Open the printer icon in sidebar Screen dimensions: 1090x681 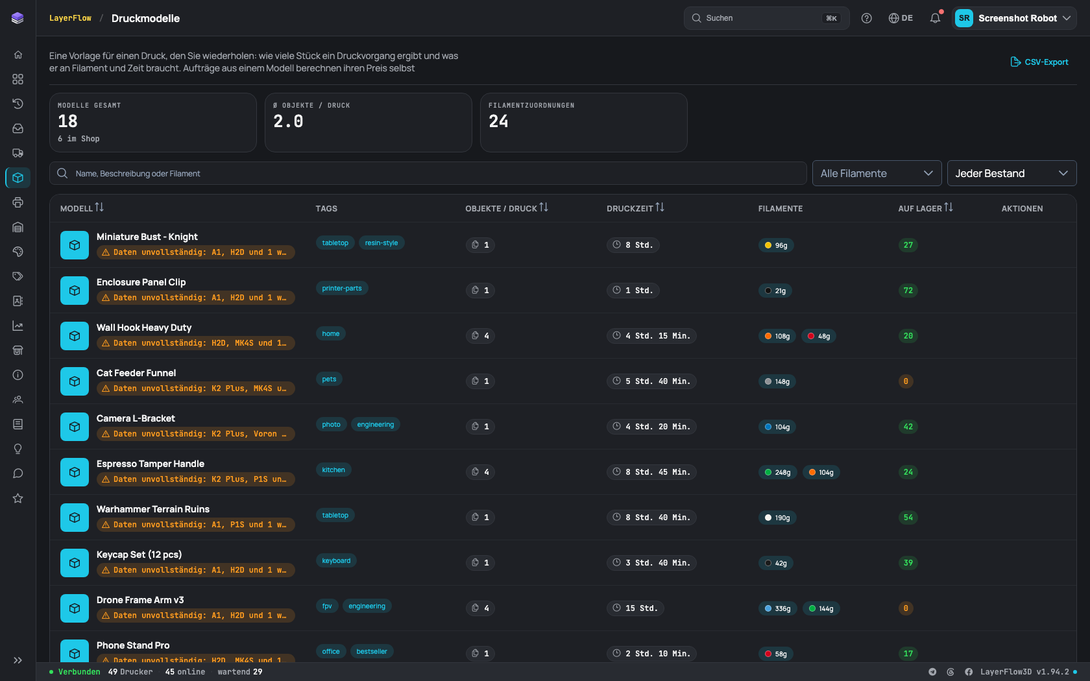[x=18, y=202]
